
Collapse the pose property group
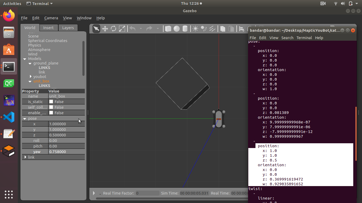coord(25,119)
